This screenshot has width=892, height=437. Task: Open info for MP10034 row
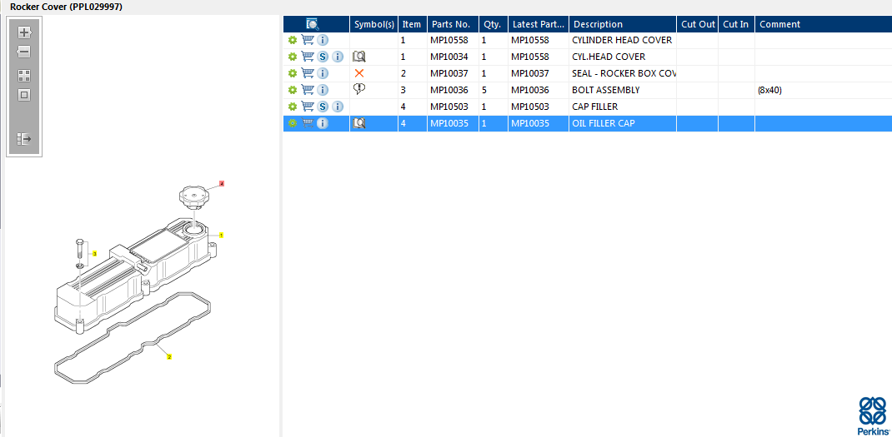338,57
